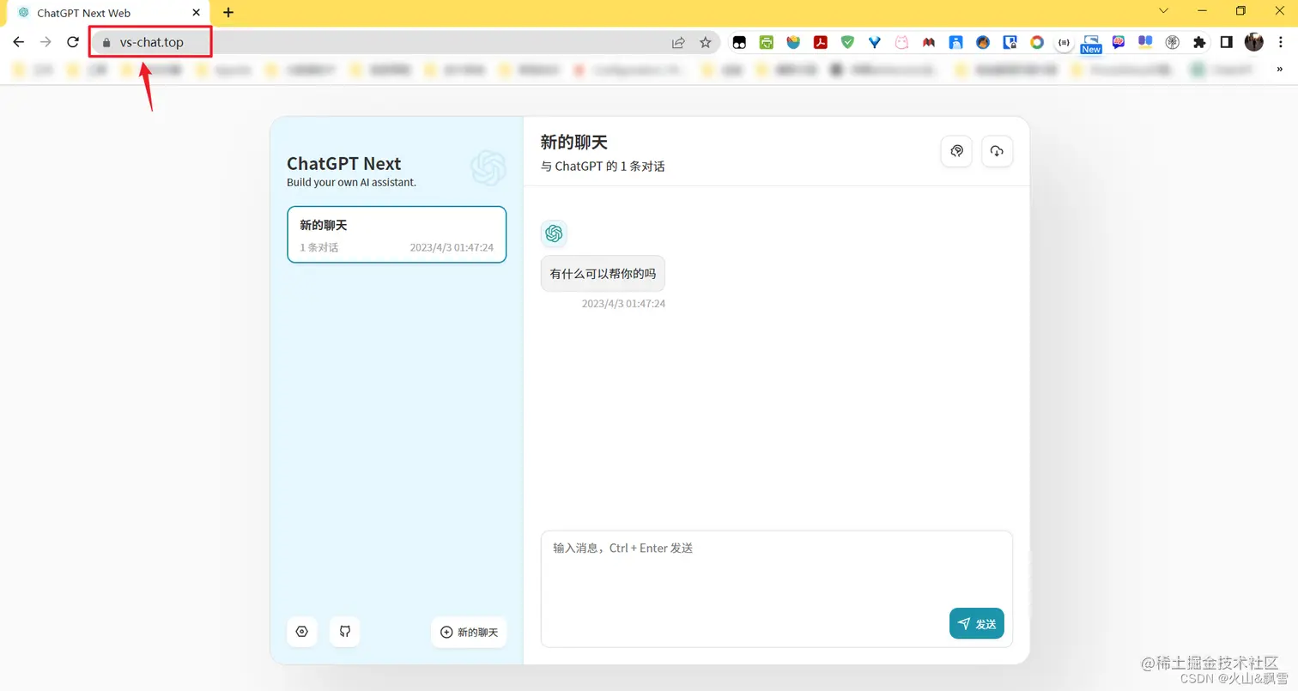Focus the message input box

[x=777, y=589]
